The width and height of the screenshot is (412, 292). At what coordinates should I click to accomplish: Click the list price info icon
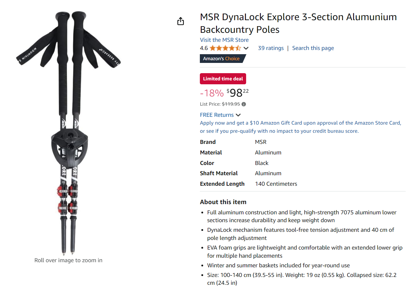coord(244,104)
